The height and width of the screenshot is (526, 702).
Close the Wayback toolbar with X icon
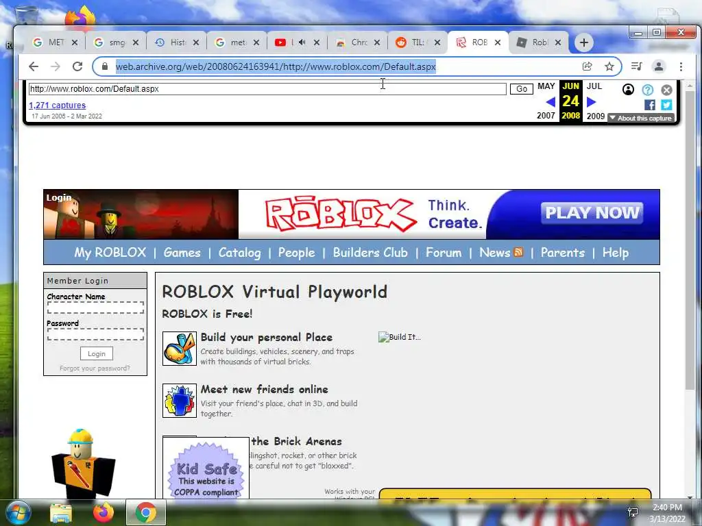[x=666, y=90]
